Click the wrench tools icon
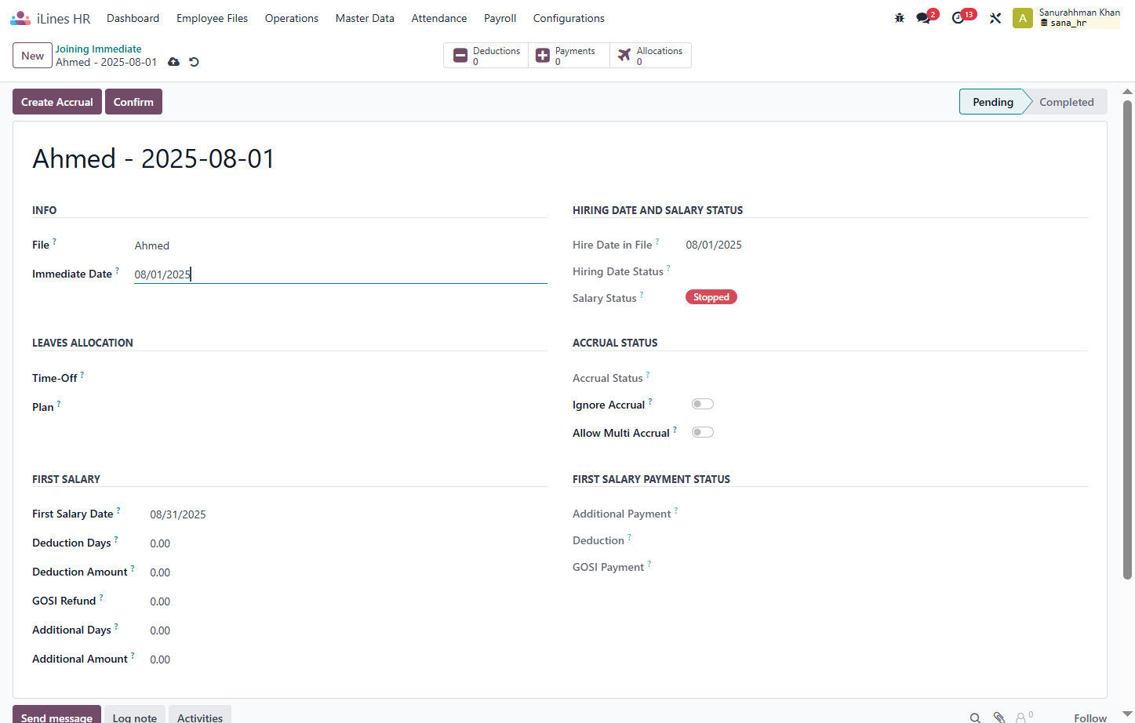The image size is (1135, 723). point(995,18)
